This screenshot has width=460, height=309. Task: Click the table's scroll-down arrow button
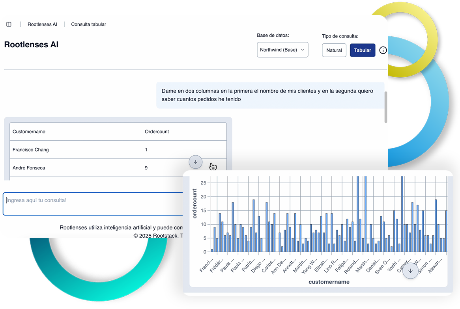196,162
